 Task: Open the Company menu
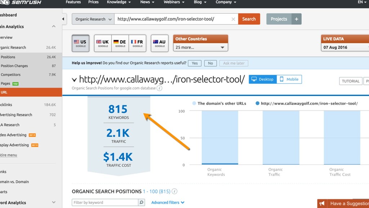[226, 2]
